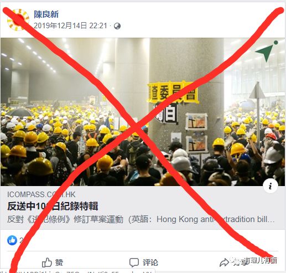Click the speech bubble comment icon
Viewport: 286px width, 273px height.
134,262
